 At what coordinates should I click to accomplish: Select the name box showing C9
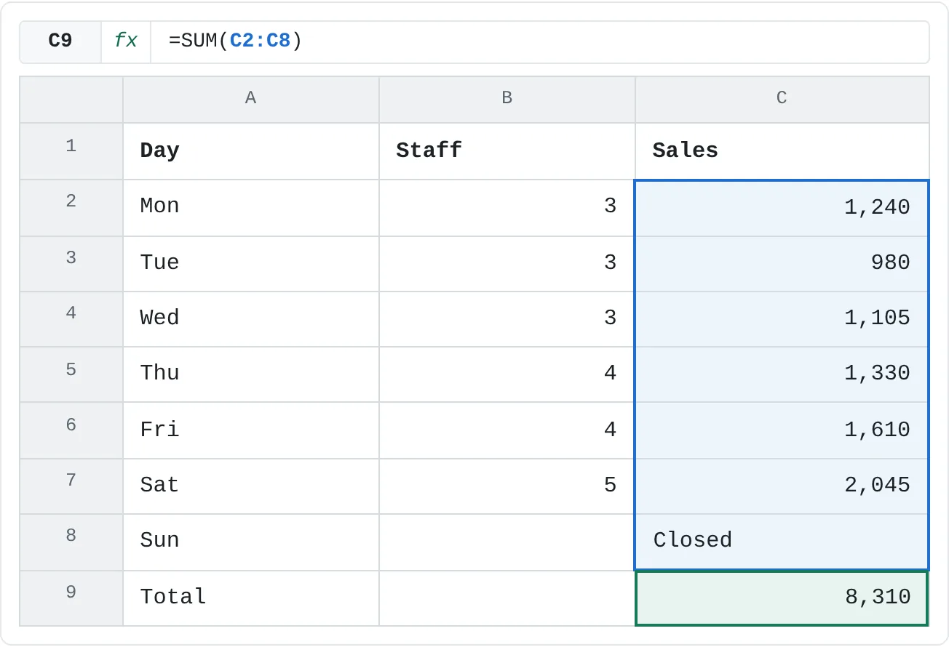[60, 41]
